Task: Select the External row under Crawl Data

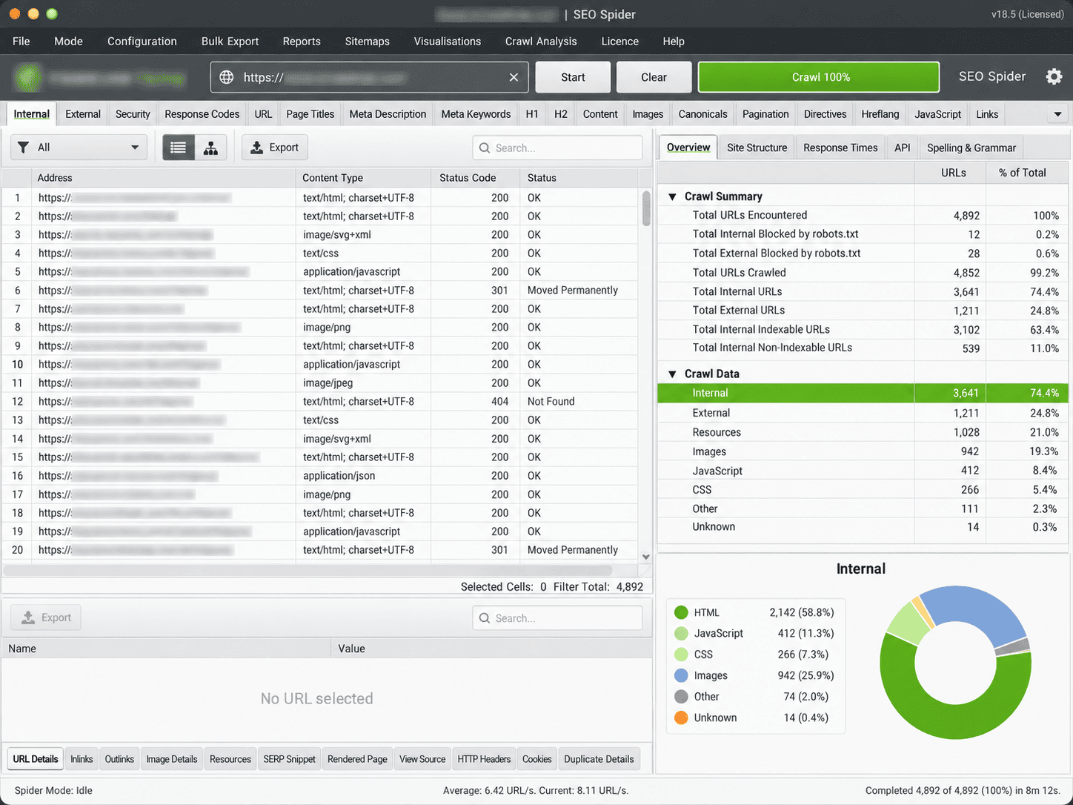Action: point(863,413)
